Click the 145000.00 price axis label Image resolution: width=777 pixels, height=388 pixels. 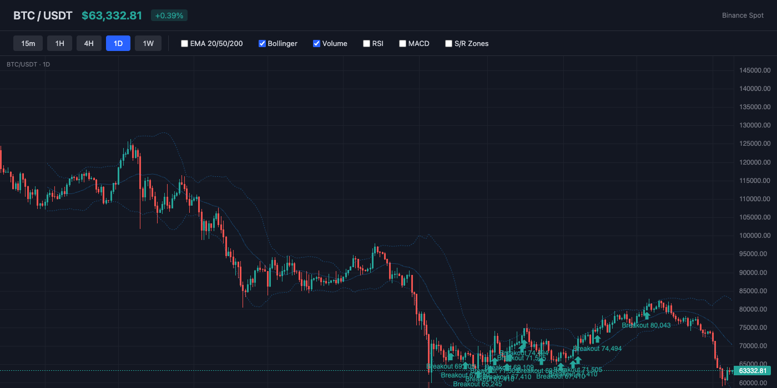(x=755, y=70)
